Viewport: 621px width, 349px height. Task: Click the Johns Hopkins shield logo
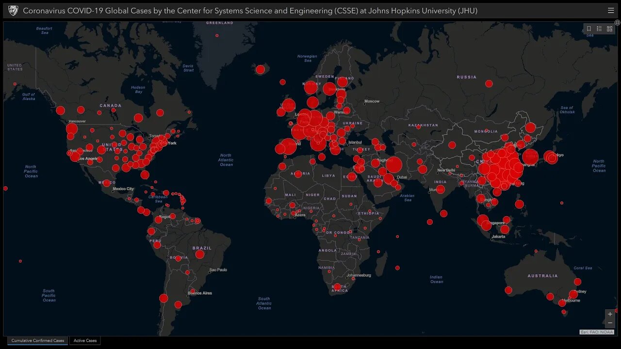coord(13,10)
